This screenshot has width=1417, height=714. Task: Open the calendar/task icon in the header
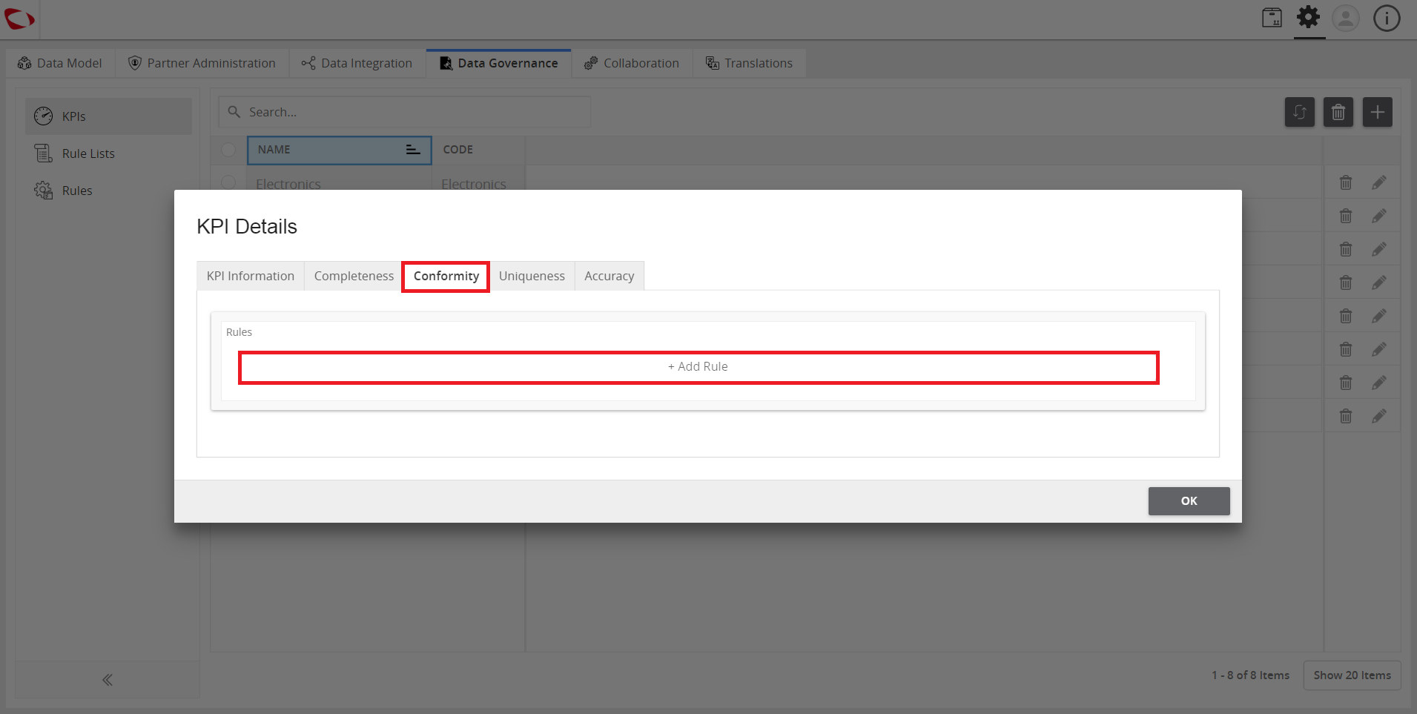click(x=1272, y=18)
